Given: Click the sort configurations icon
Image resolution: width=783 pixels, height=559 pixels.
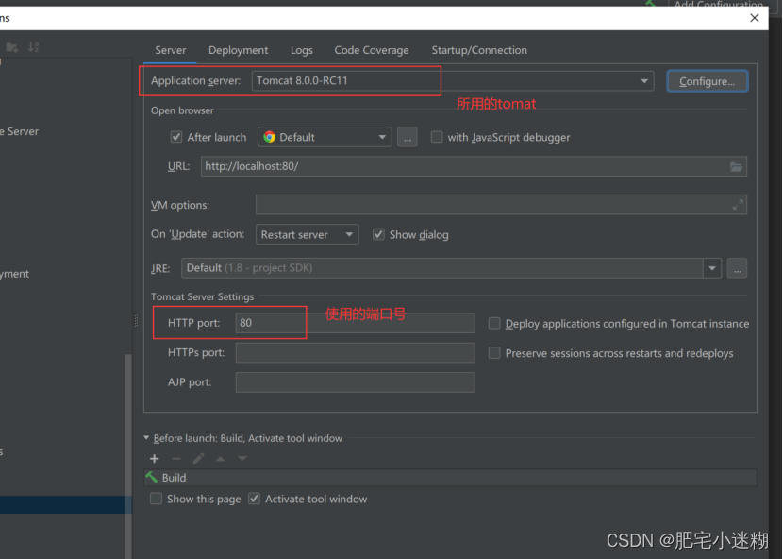Looking at the screenshot, I should pos(33,47).
